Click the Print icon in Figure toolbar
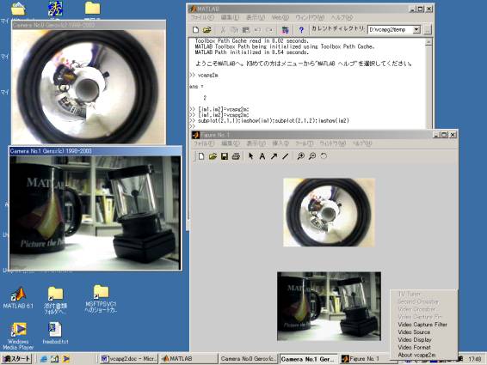487x365 pixels. 236,156
